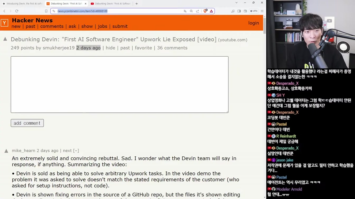Image resolution: width=355 pixels, height=199 pixels.
Task: Focus the comment text area
Action: [120, 84]
